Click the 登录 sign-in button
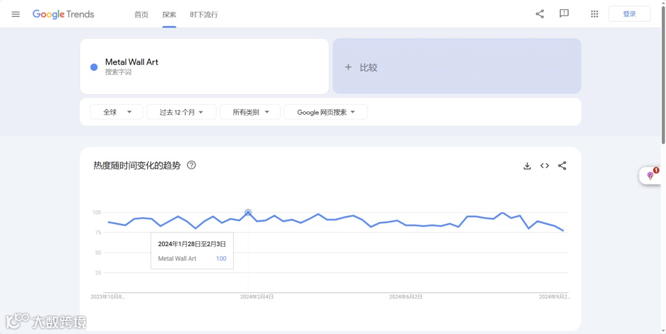Viewport: 666px width, 334px height. (630, 14)
